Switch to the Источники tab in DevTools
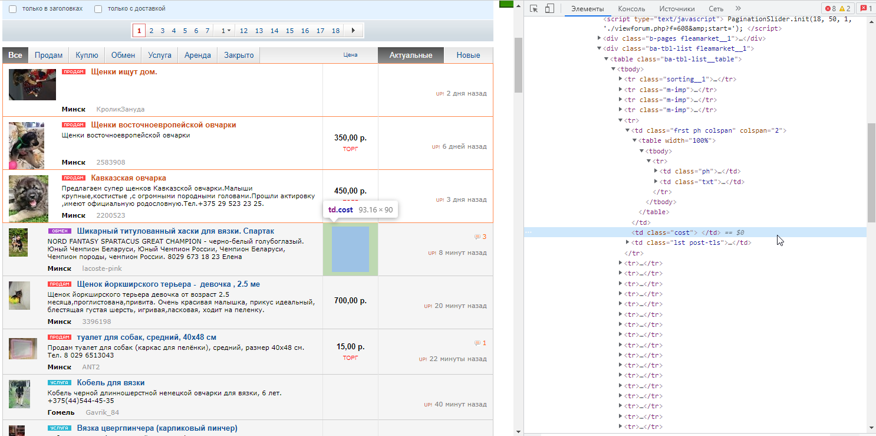This screenshot has width=876, height=436. pos(677,9)
